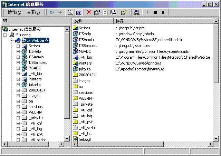Select MSADC icon in right list
This screenshot has width=221, height=156.
click(76, 51)
